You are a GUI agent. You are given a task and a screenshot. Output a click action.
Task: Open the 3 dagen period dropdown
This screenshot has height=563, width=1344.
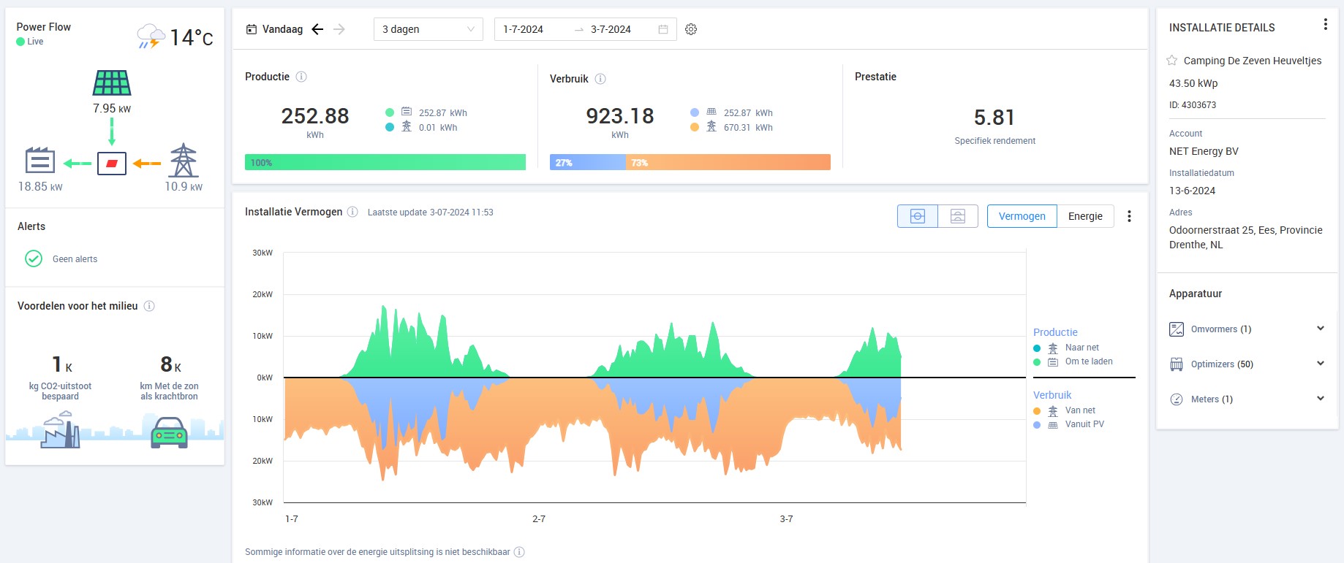click(x=428, y=29)
